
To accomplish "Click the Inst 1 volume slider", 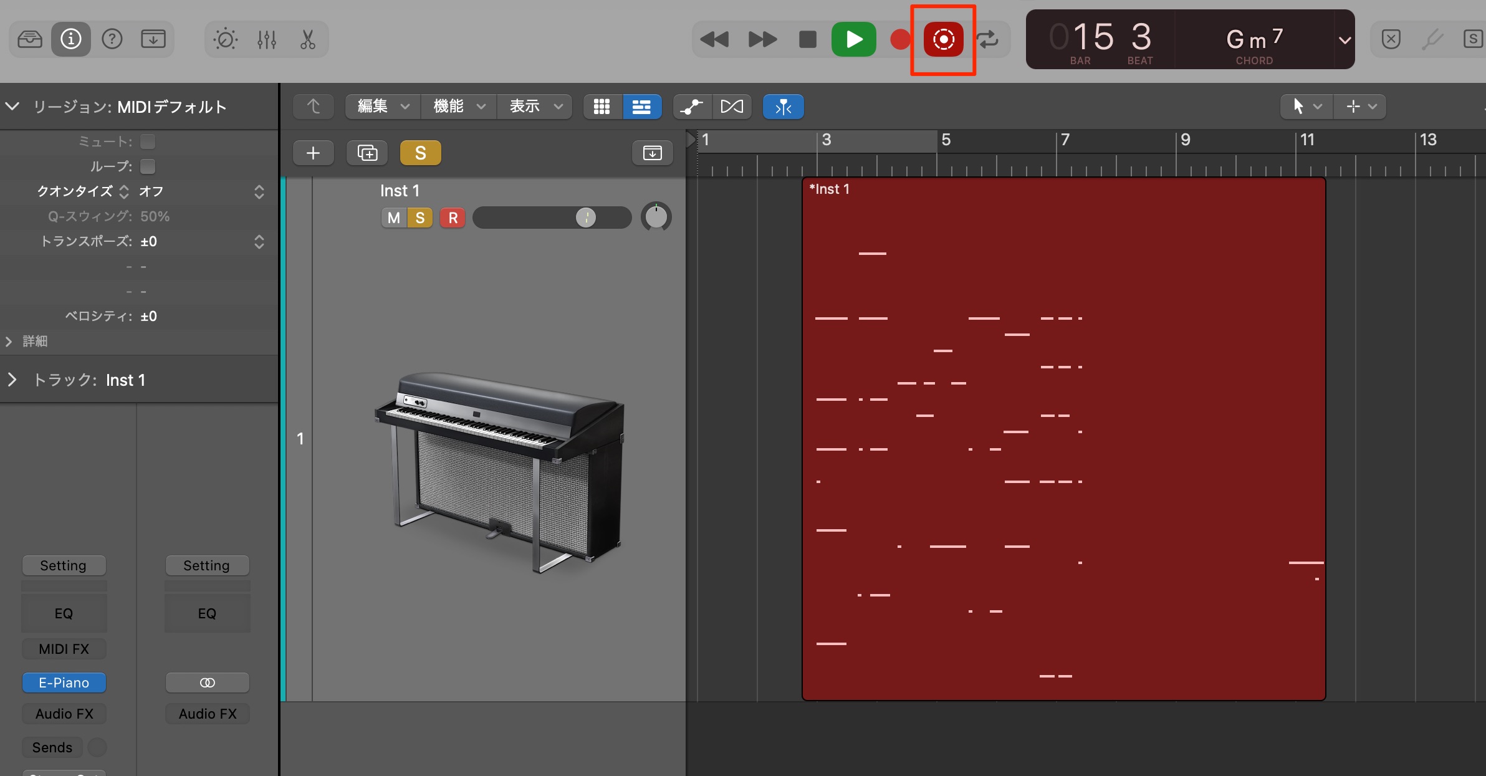I will tap(552, 218).
